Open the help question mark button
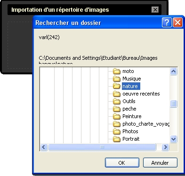 pos(167,23)
